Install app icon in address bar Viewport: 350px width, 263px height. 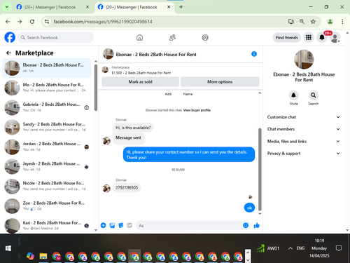click(291, 22)
